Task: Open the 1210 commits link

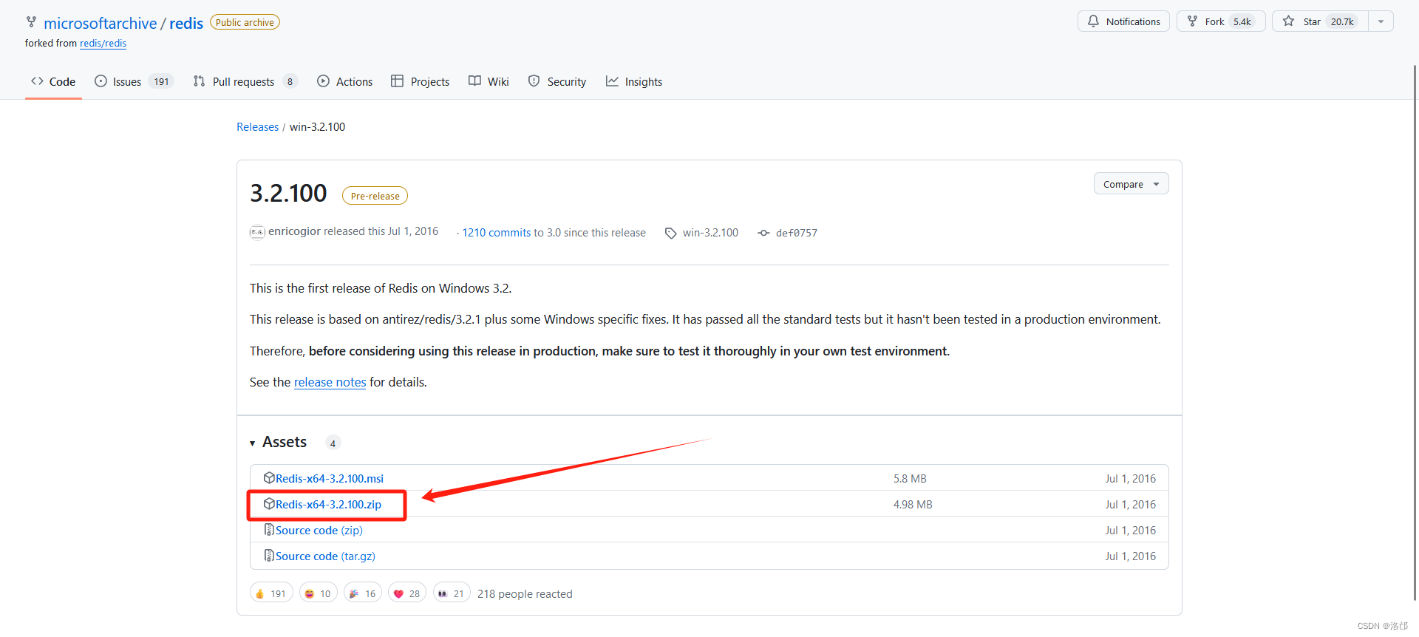Action: (497, 233)
